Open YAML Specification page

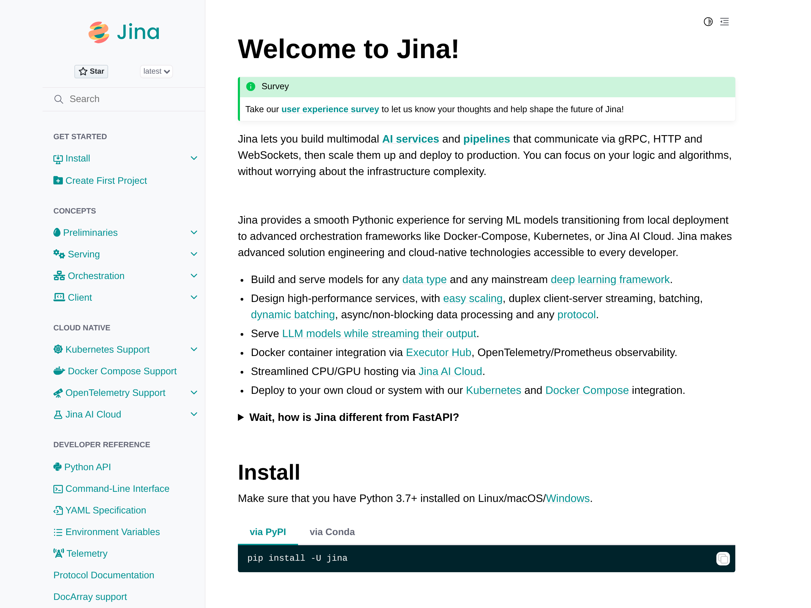(105, 510)
